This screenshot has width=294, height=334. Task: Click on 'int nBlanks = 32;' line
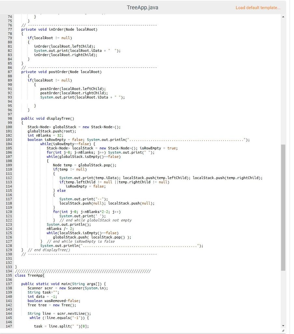(46, 135)
